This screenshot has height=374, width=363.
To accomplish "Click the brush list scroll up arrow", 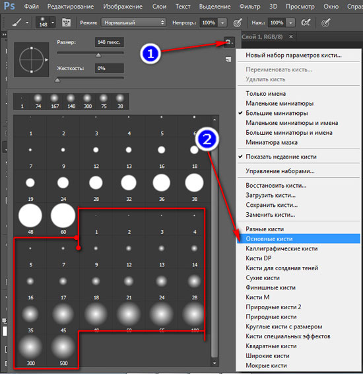I will [214, 120].
